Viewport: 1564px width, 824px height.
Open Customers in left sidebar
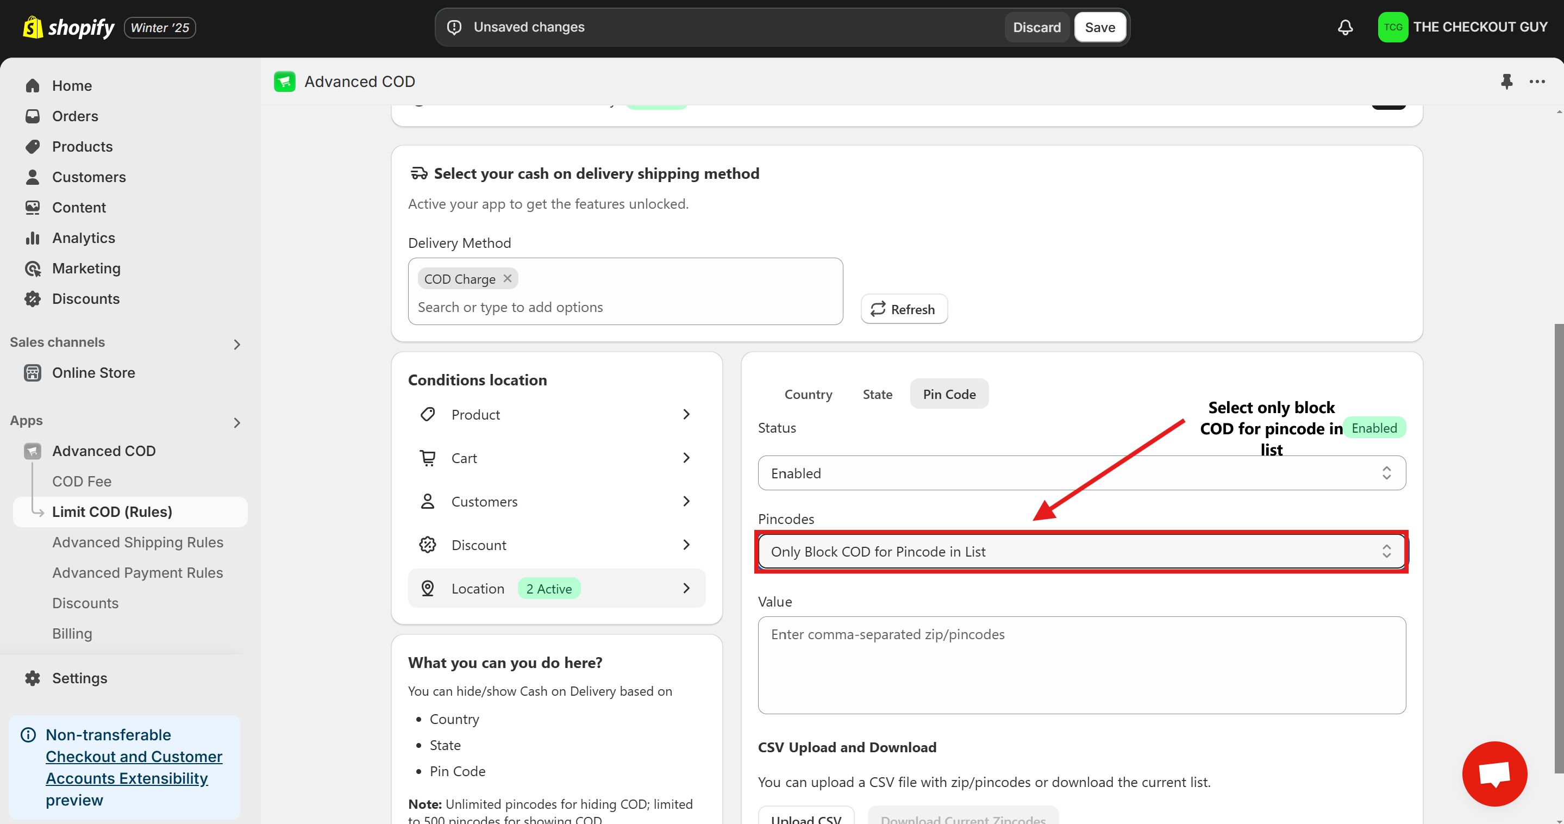[x=89, y=177]
